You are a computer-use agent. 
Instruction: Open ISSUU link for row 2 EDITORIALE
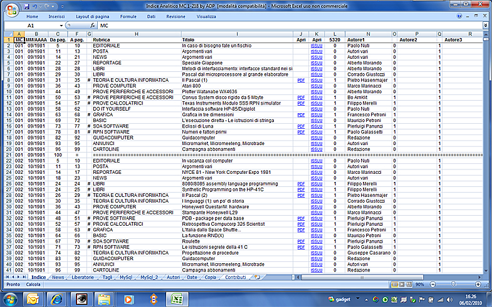coord(317,46)
